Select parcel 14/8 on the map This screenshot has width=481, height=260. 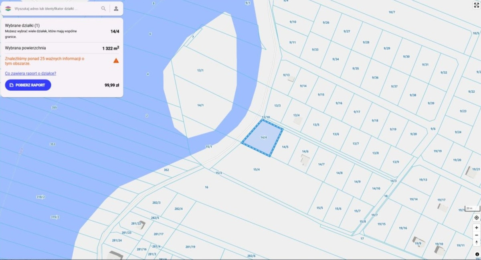340,173
